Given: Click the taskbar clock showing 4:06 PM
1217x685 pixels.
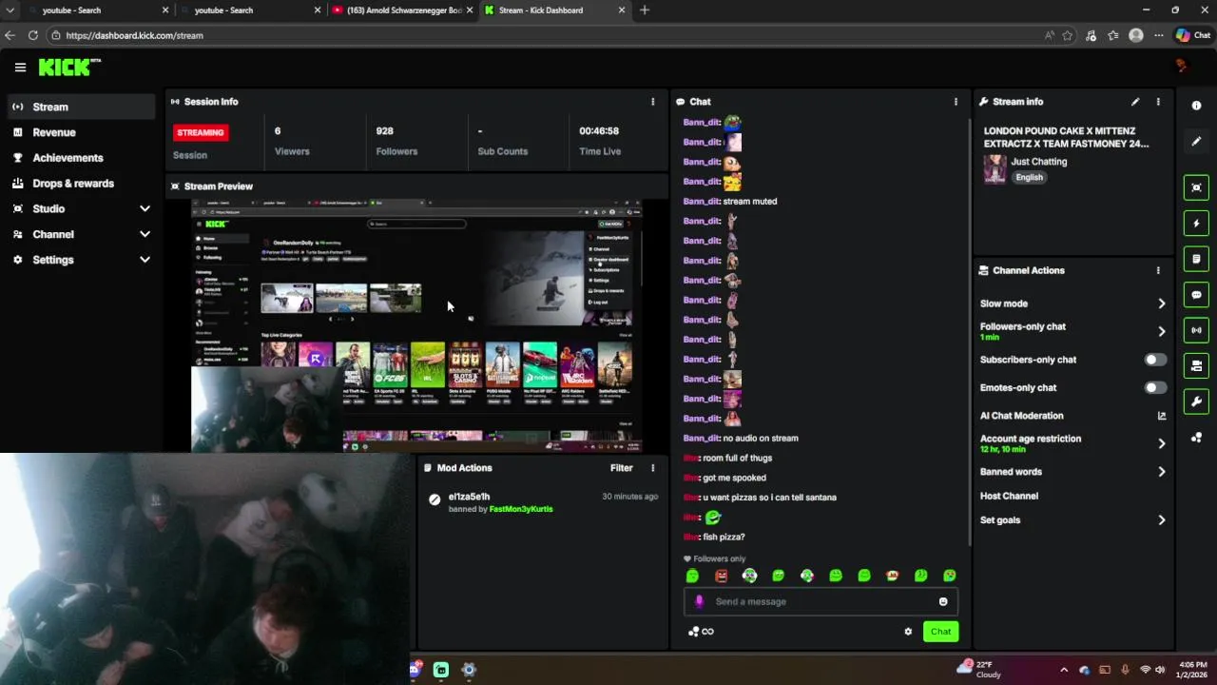Looking at the screenshot, I should 1193,670.
